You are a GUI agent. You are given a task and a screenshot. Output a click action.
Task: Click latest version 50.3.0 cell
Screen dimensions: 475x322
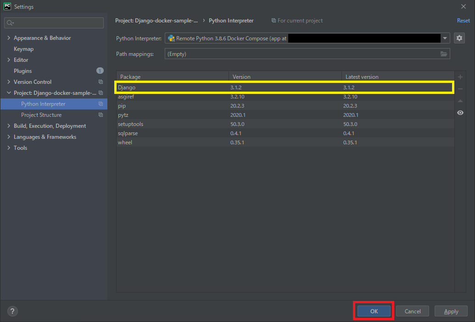click(350, 124)
